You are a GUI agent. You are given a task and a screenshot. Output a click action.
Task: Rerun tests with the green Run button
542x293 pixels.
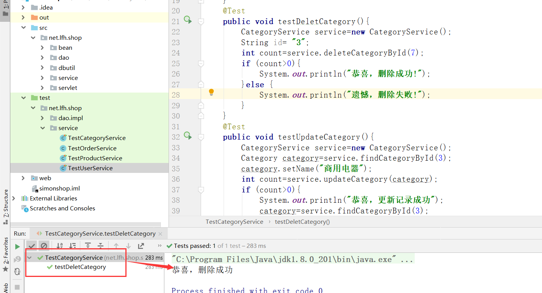tap(17, 246)
